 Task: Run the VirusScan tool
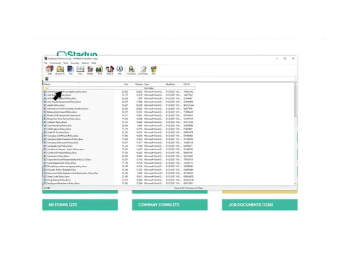point(132,70)
